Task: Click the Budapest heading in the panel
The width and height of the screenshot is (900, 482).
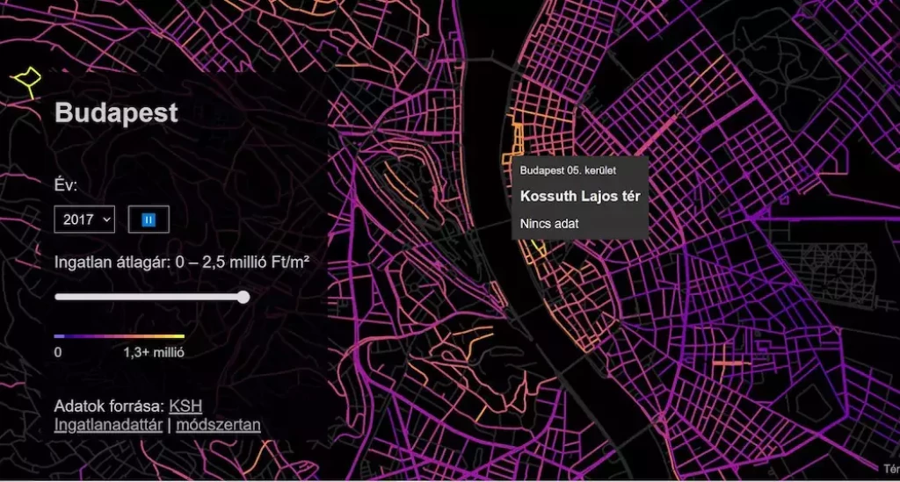Action: click(x=116, y=113)
